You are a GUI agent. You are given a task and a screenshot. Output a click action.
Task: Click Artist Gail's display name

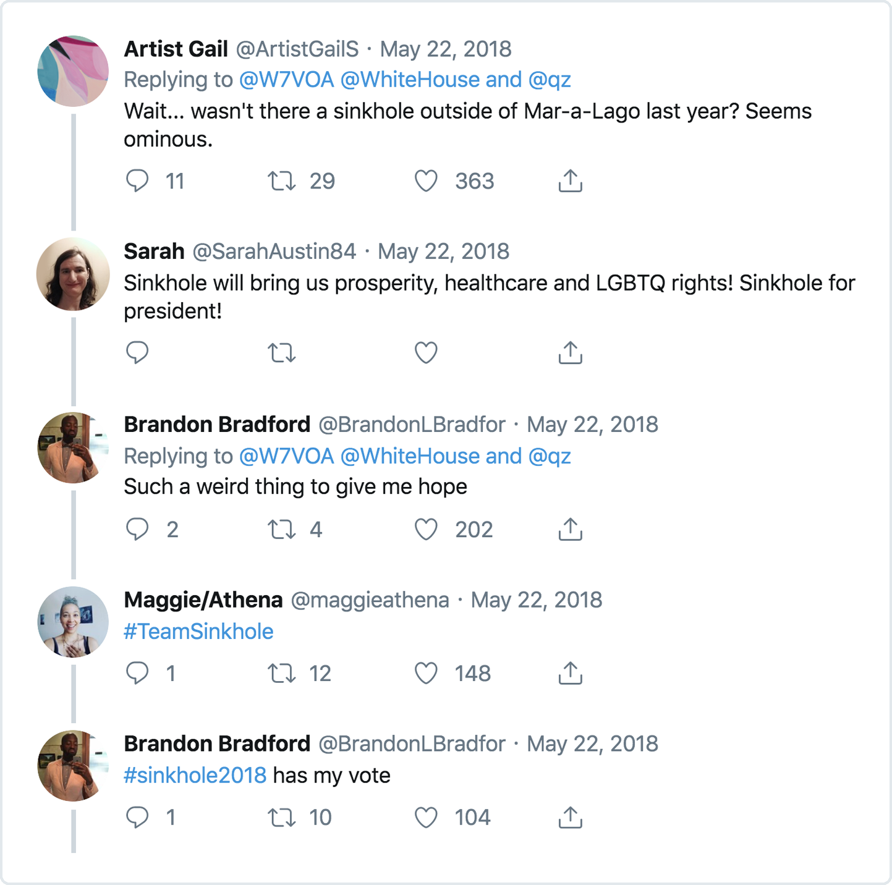point(176,49)
